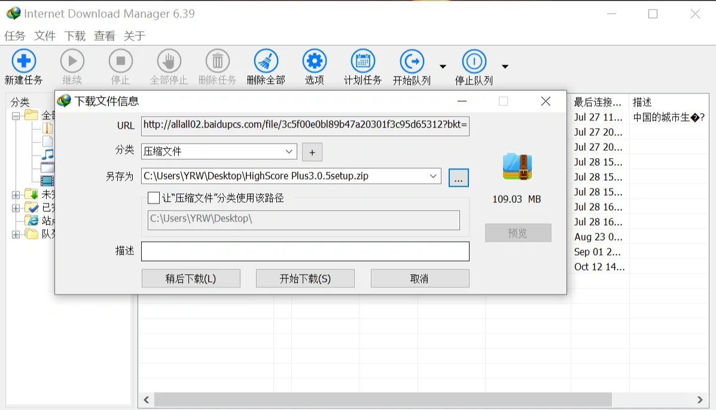Check the use this path for 压缩文件 category
Screen dimensions: 716x410
[x=154, y=198]
